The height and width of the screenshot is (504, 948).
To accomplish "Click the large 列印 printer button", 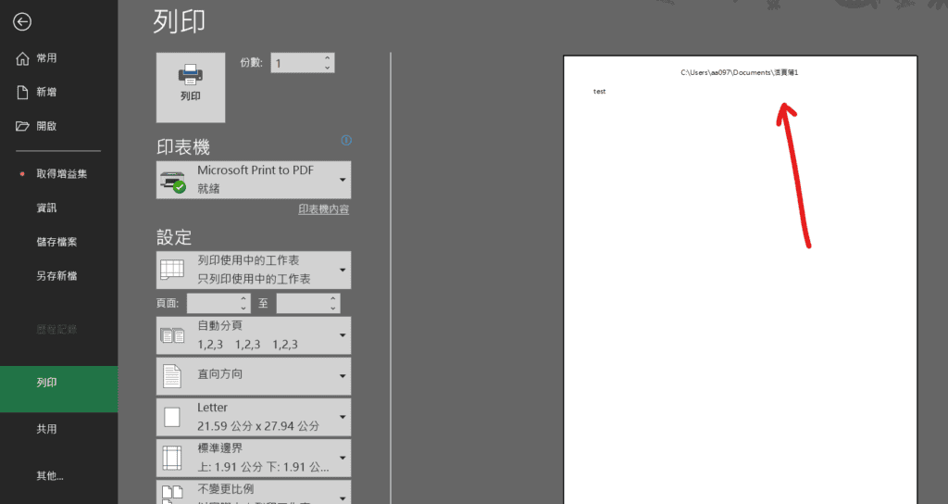I will coord(190,87).
